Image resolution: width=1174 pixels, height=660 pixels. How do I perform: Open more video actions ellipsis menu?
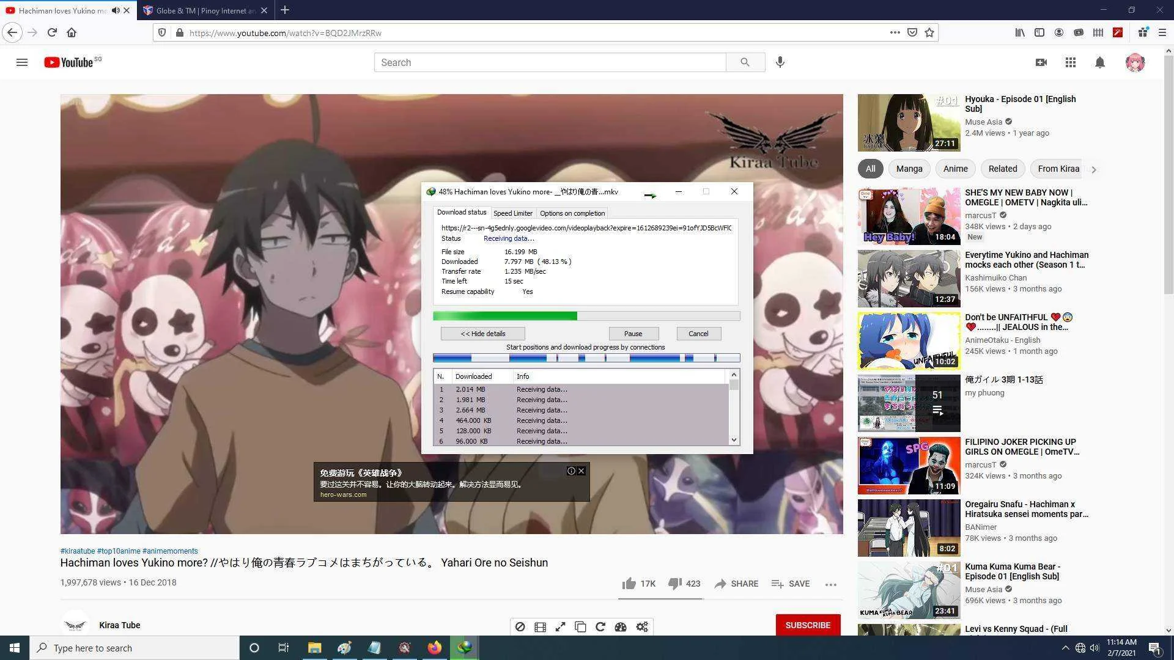coord(830,584)
